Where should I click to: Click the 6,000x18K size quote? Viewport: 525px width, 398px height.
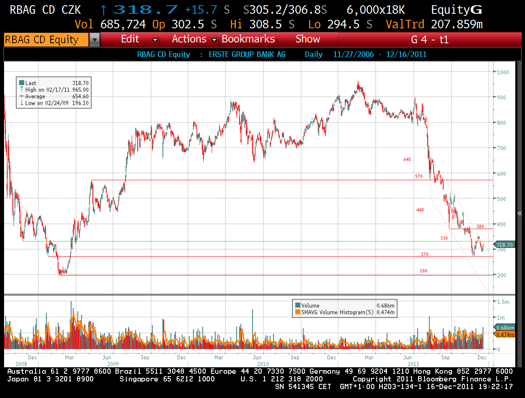(376, 10)
